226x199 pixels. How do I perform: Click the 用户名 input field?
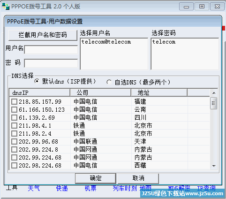click(51, 50)
